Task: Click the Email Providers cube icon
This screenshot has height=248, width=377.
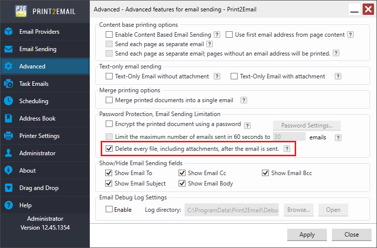Action: (x=8, y=32)
